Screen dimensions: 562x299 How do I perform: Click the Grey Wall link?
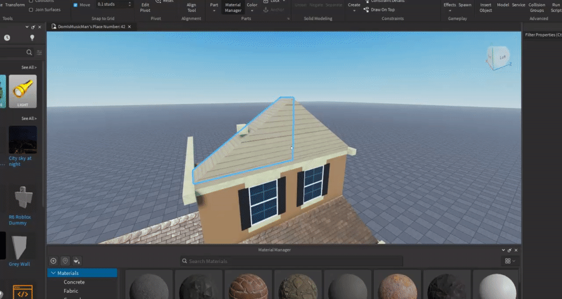click(x=19, y=264)
